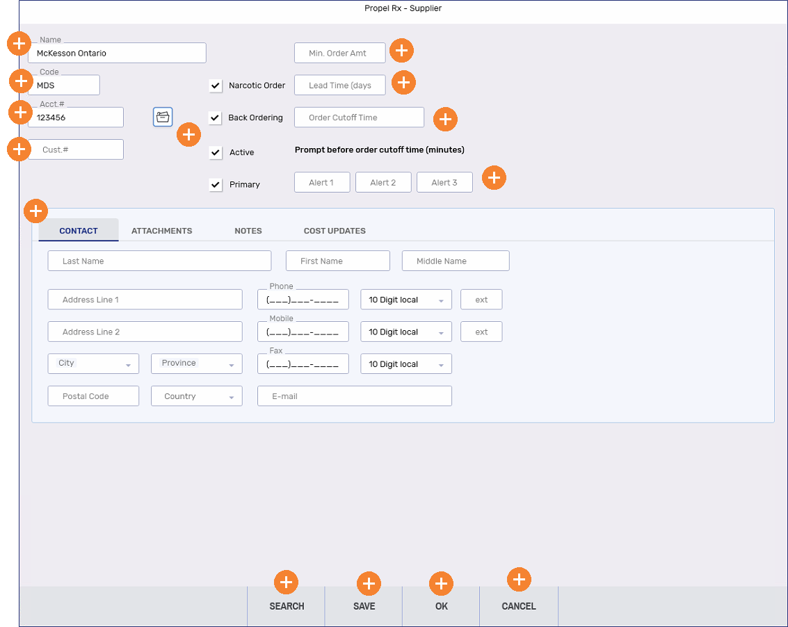
Task: Focus the Alert 1 minutes field
Action: (x=322, y=183)
